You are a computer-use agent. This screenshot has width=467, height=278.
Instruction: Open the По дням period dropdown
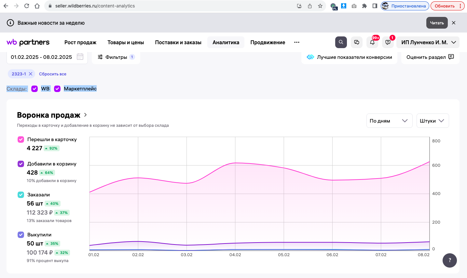pos(389,121)
